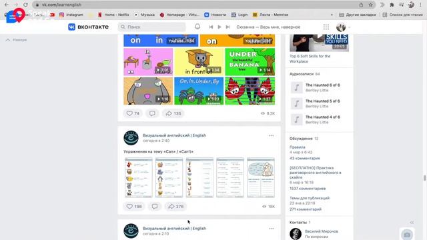Open the Лента - Memrise bookmark
This screenshot has width=427, height=240.
[270, 15]
